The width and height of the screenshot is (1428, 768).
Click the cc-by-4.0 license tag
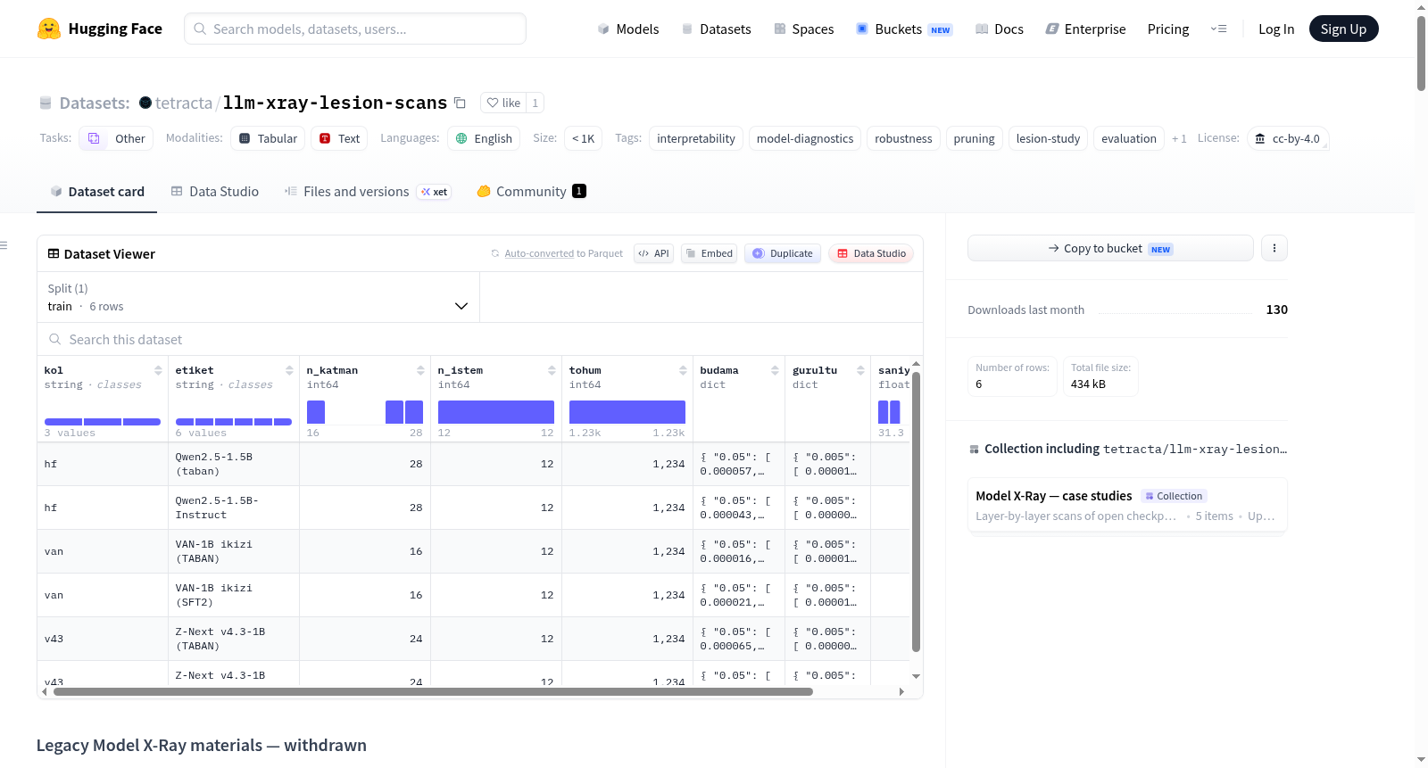[1287, 138]
